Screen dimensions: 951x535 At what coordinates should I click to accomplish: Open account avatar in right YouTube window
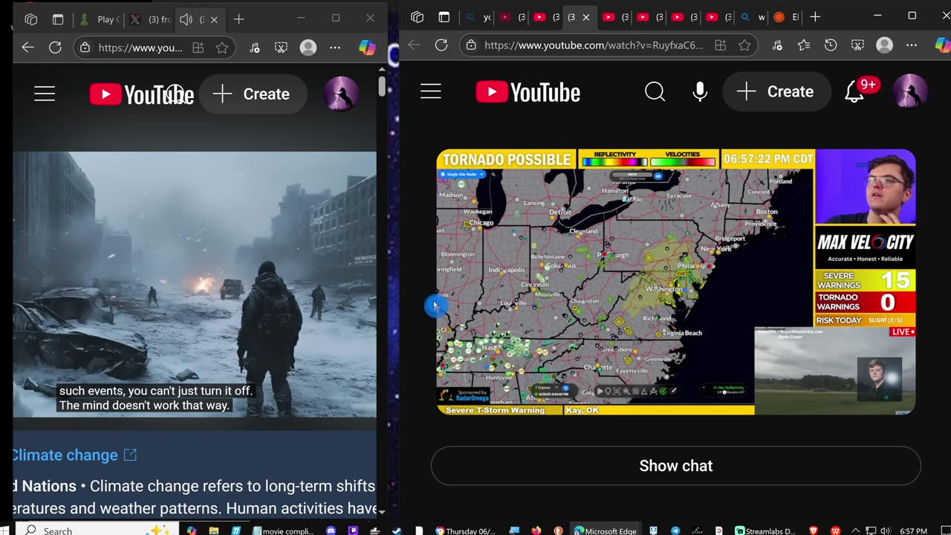pos(910,91)
